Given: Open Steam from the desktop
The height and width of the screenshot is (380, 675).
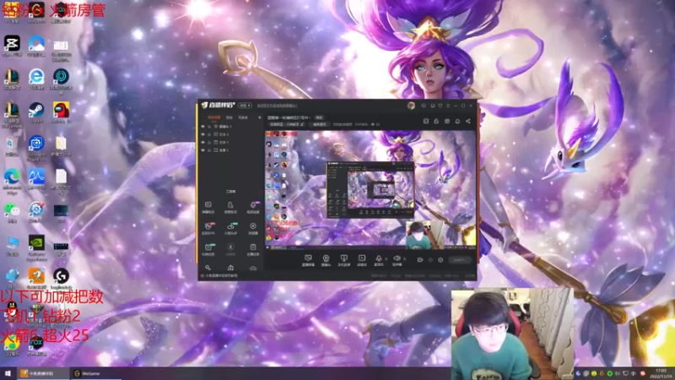Looking at the screenshot, I should 36,113.
